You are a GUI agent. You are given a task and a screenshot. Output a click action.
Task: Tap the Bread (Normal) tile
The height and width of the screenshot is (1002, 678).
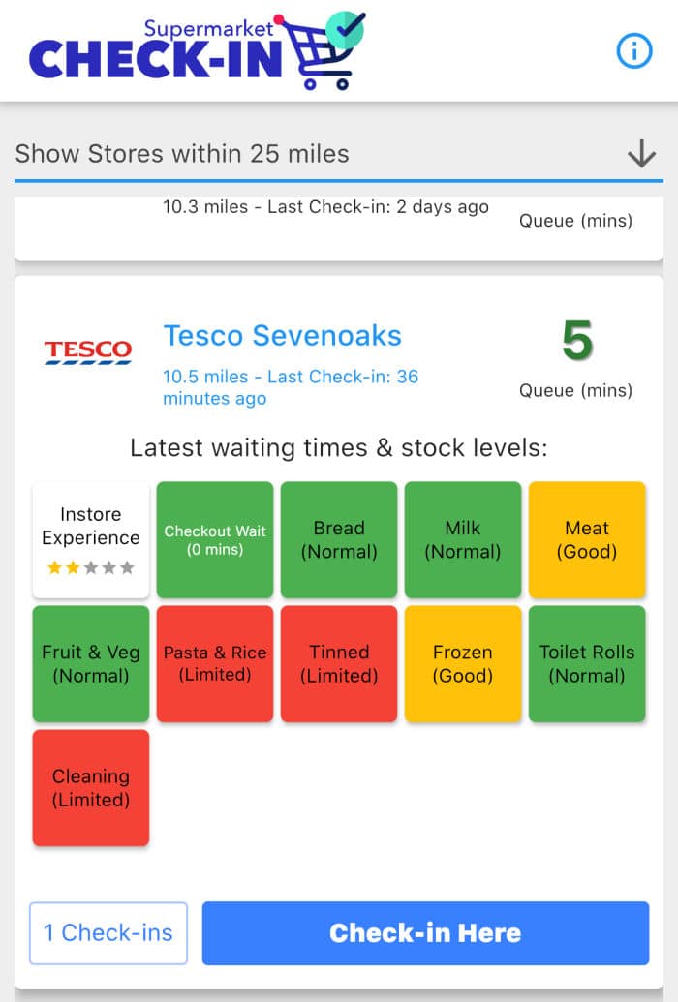[x=339, y=540]
